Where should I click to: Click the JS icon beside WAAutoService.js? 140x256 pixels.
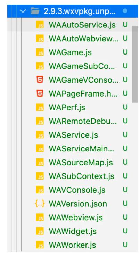(x=40, y=25)
